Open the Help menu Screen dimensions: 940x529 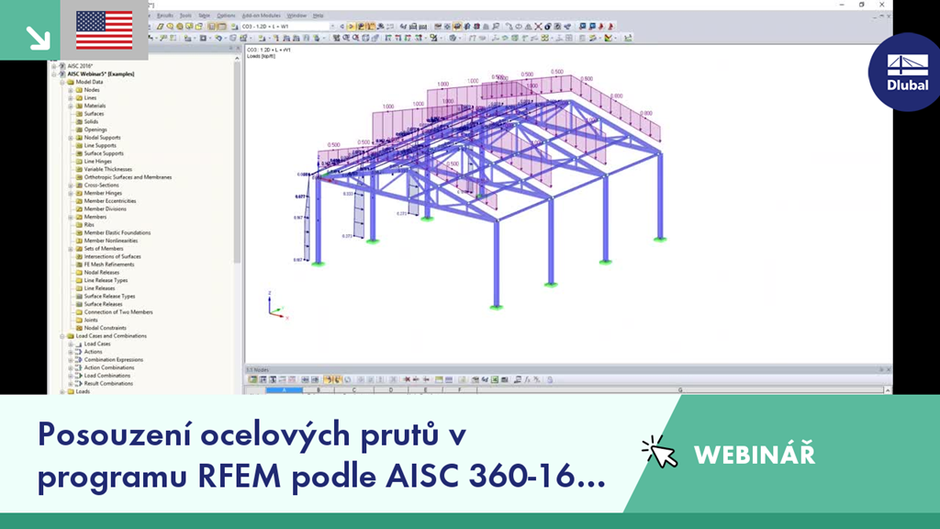click(319, 16)
